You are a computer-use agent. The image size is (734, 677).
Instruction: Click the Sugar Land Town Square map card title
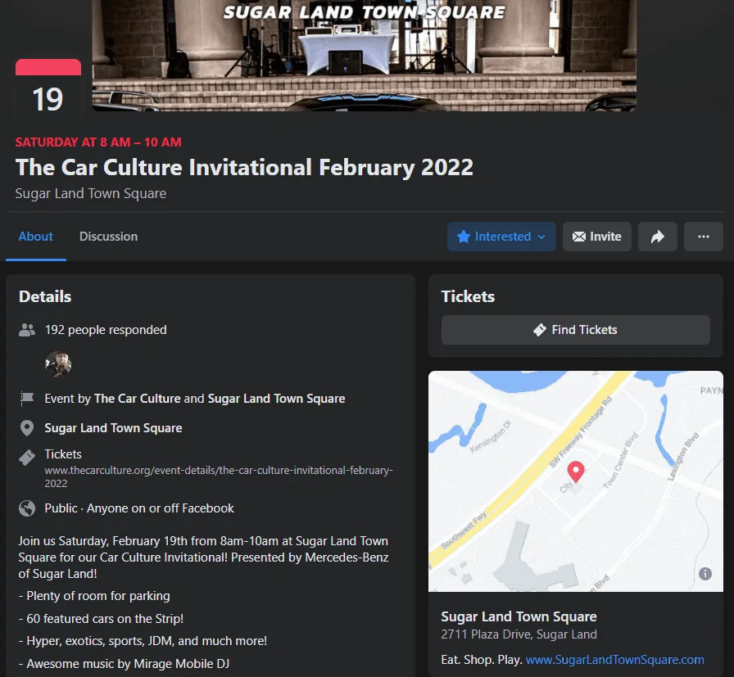click(519, 616)
